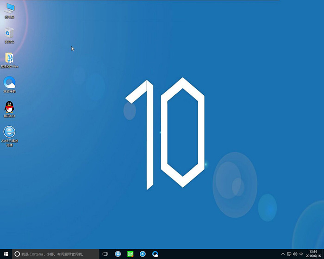Screen dimensions: 324x259
Task: Open the network status tray icon
Action: coord(289,254)
